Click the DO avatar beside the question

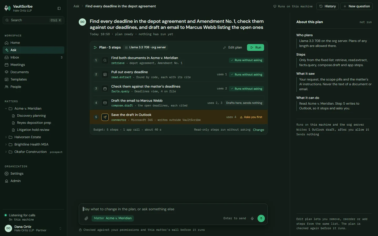[x=82, y=22]
